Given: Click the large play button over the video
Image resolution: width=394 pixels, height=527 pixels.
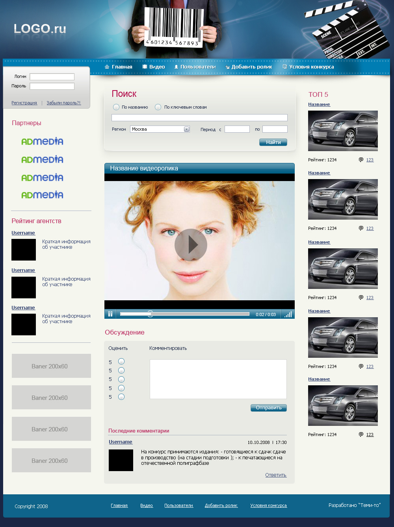Looking at the screenshot, I should (191, 245).
